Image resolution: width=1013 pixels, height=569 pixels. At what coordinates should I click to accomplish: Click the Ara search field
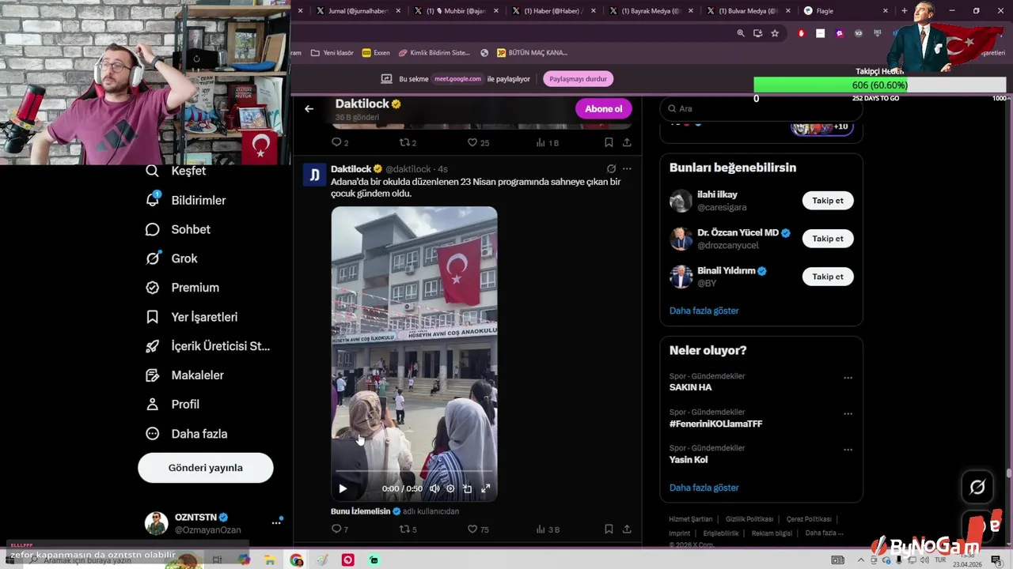point(761,108)
